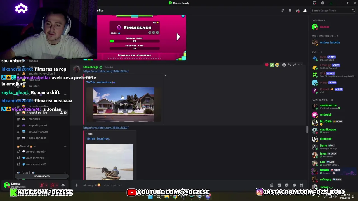Collapse the Membrii category
Screen dimensions: 358x201
pyautogui.click(x=26, y=147)
